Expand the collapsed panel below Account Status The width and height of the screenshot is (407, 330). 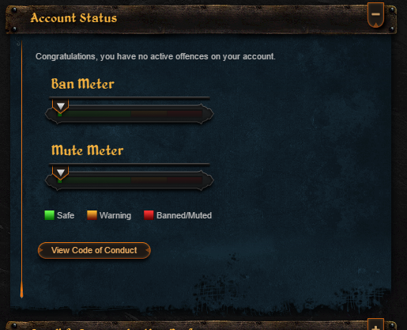pos(375,325)
